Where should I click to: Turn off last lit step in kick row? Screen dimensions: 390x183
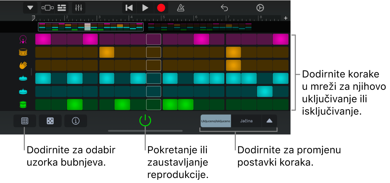(281, 39)
